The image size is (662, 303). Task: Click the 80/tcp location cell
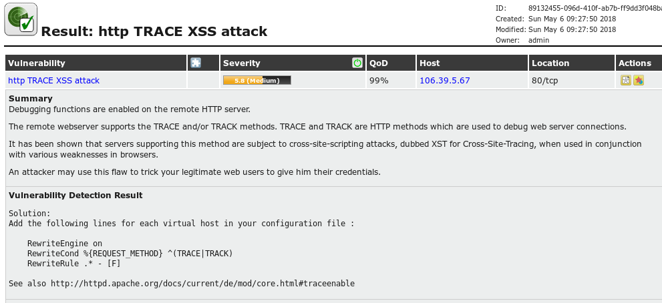click(544, 81)
